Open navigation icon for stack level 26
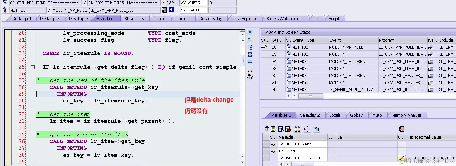The width and height of the screenshot is (456, 166). tap(431, 47)
